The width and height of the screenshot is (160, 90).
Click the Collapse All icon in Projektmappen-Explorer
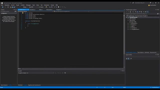139,12
